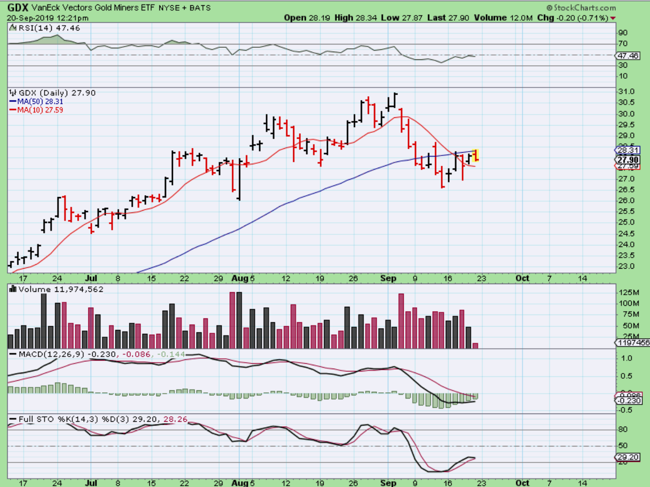The width and height of the screenshot is (650, 487).
Task: Click the 100M volume axis label
Action: click(629, 303)
